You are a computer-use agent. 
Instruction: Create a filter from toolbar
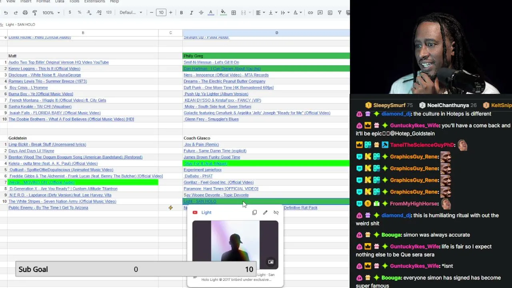point(340,13)
